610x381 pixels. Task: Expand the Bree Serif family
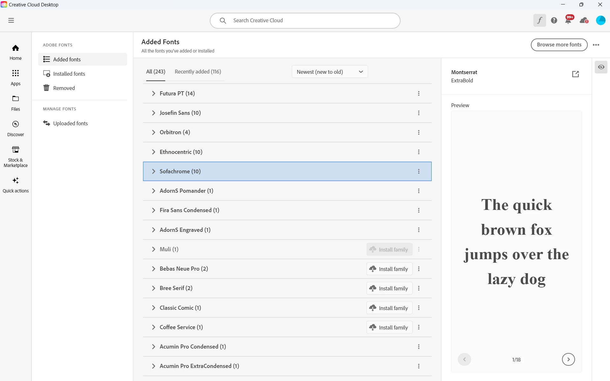tap(154, 288)
